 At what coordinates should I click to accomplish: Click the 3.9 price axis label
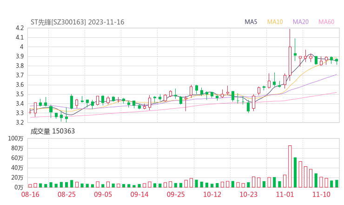[20, 56]
